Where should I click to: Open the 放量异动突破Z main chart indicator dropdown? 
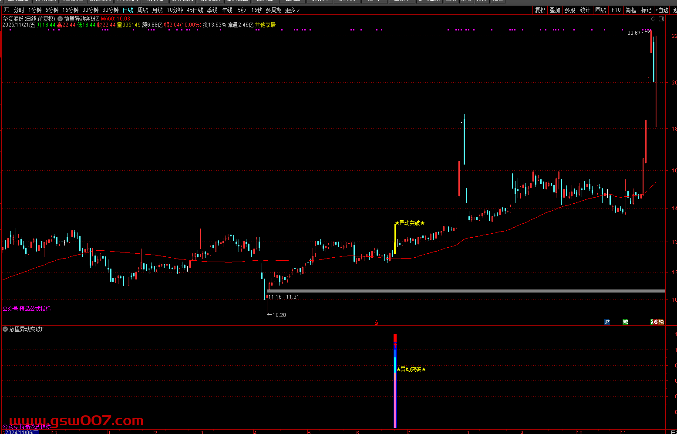coord(60,19)
